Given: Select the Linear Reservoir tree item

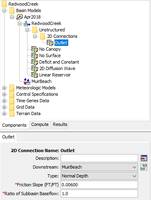Looking at the screenshot, I should tap(55, 75).
